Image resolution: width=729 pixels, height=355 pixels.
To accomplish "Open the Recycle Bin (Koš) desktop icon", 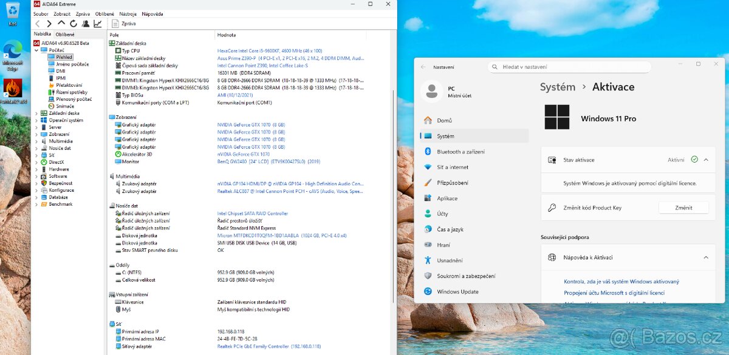I will (12, 12).
